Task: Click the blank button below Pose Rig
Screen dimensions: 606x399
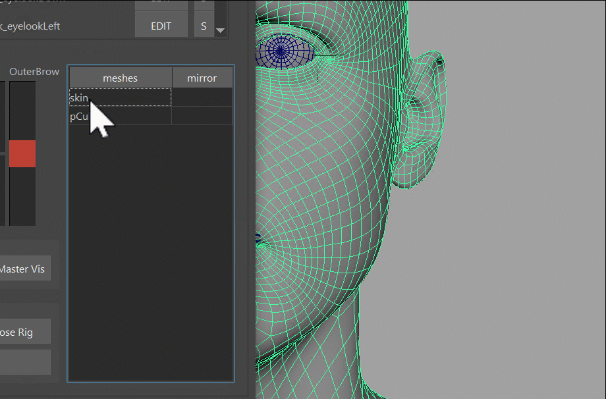Action: coord(25,362)
